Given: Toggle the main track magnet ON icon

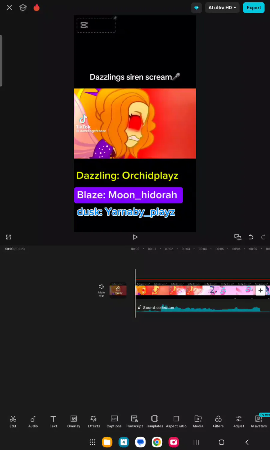Looking at the screenshot, I should coord(238,237).
